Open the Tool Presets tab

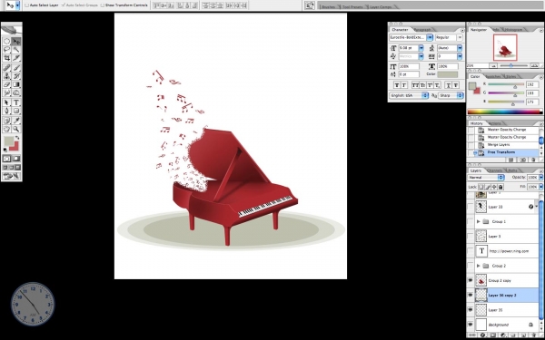(352, 6)
